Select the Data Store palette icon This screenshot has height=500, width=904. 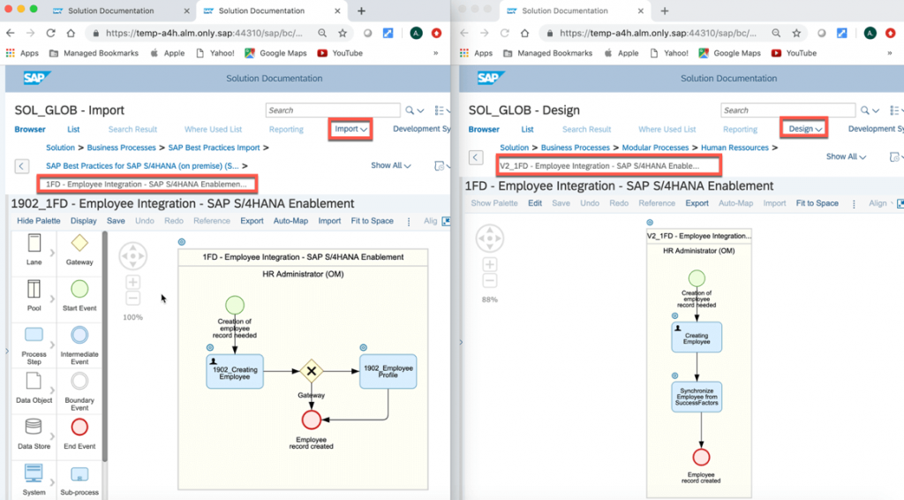(34, 427)
